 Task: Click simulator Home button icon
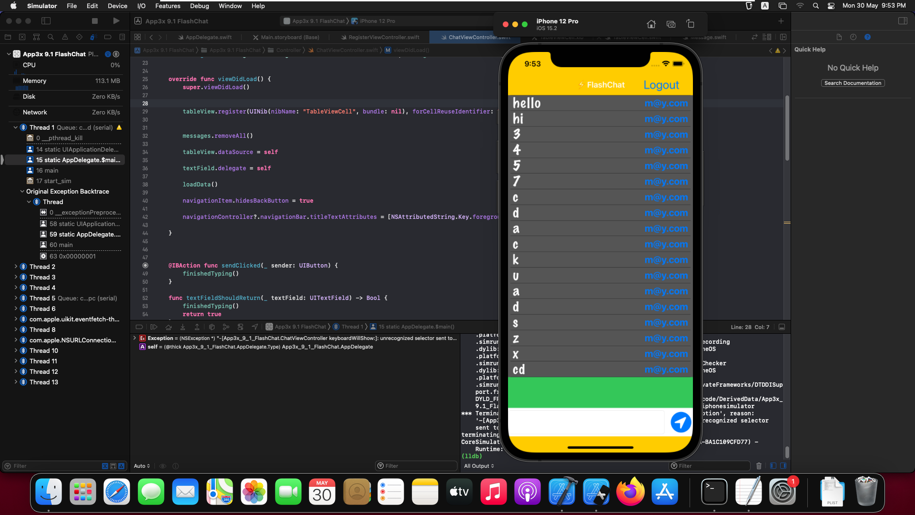tap(651, 24)
